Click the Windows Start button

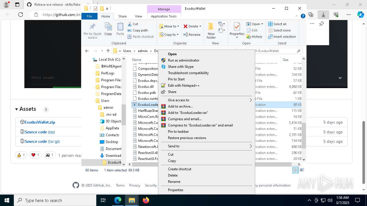coord(7,200)
